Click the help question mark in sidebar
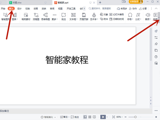The width and height of the screenshot is (160, 120). pos(156,57)
